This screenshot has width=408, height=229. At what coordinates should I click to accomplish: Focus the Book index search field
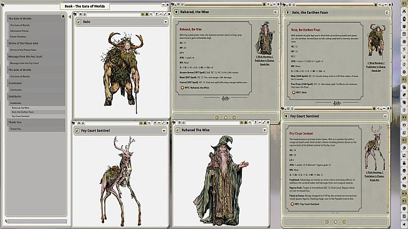37,221
